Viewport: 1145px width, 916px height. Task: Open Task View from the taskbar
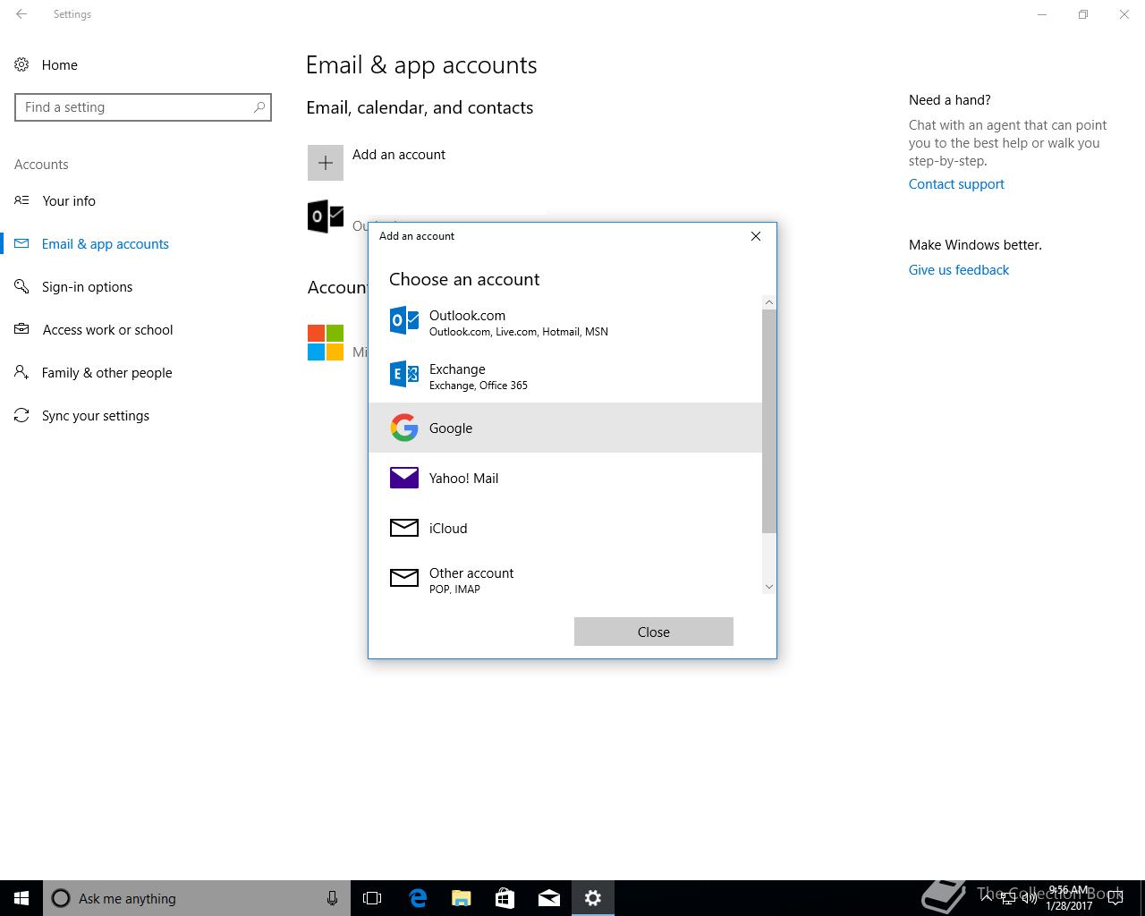pos(372,898)
